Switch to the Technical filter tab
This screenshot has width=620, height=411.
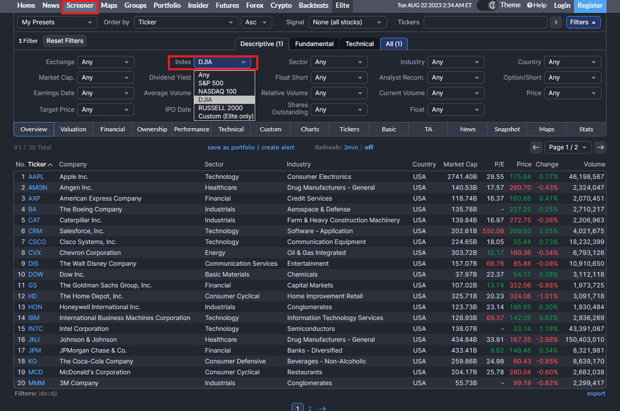[360, 44]
